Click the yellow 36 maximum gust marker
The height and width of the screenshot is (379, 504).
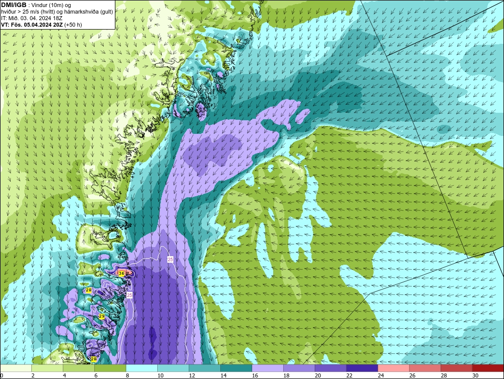(x=121, y=273)
